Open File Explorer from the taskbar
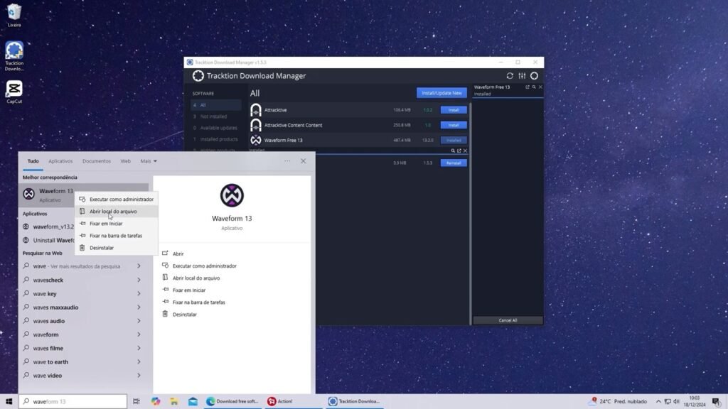This screenshot has width=728, height=409. click(174, 401)
